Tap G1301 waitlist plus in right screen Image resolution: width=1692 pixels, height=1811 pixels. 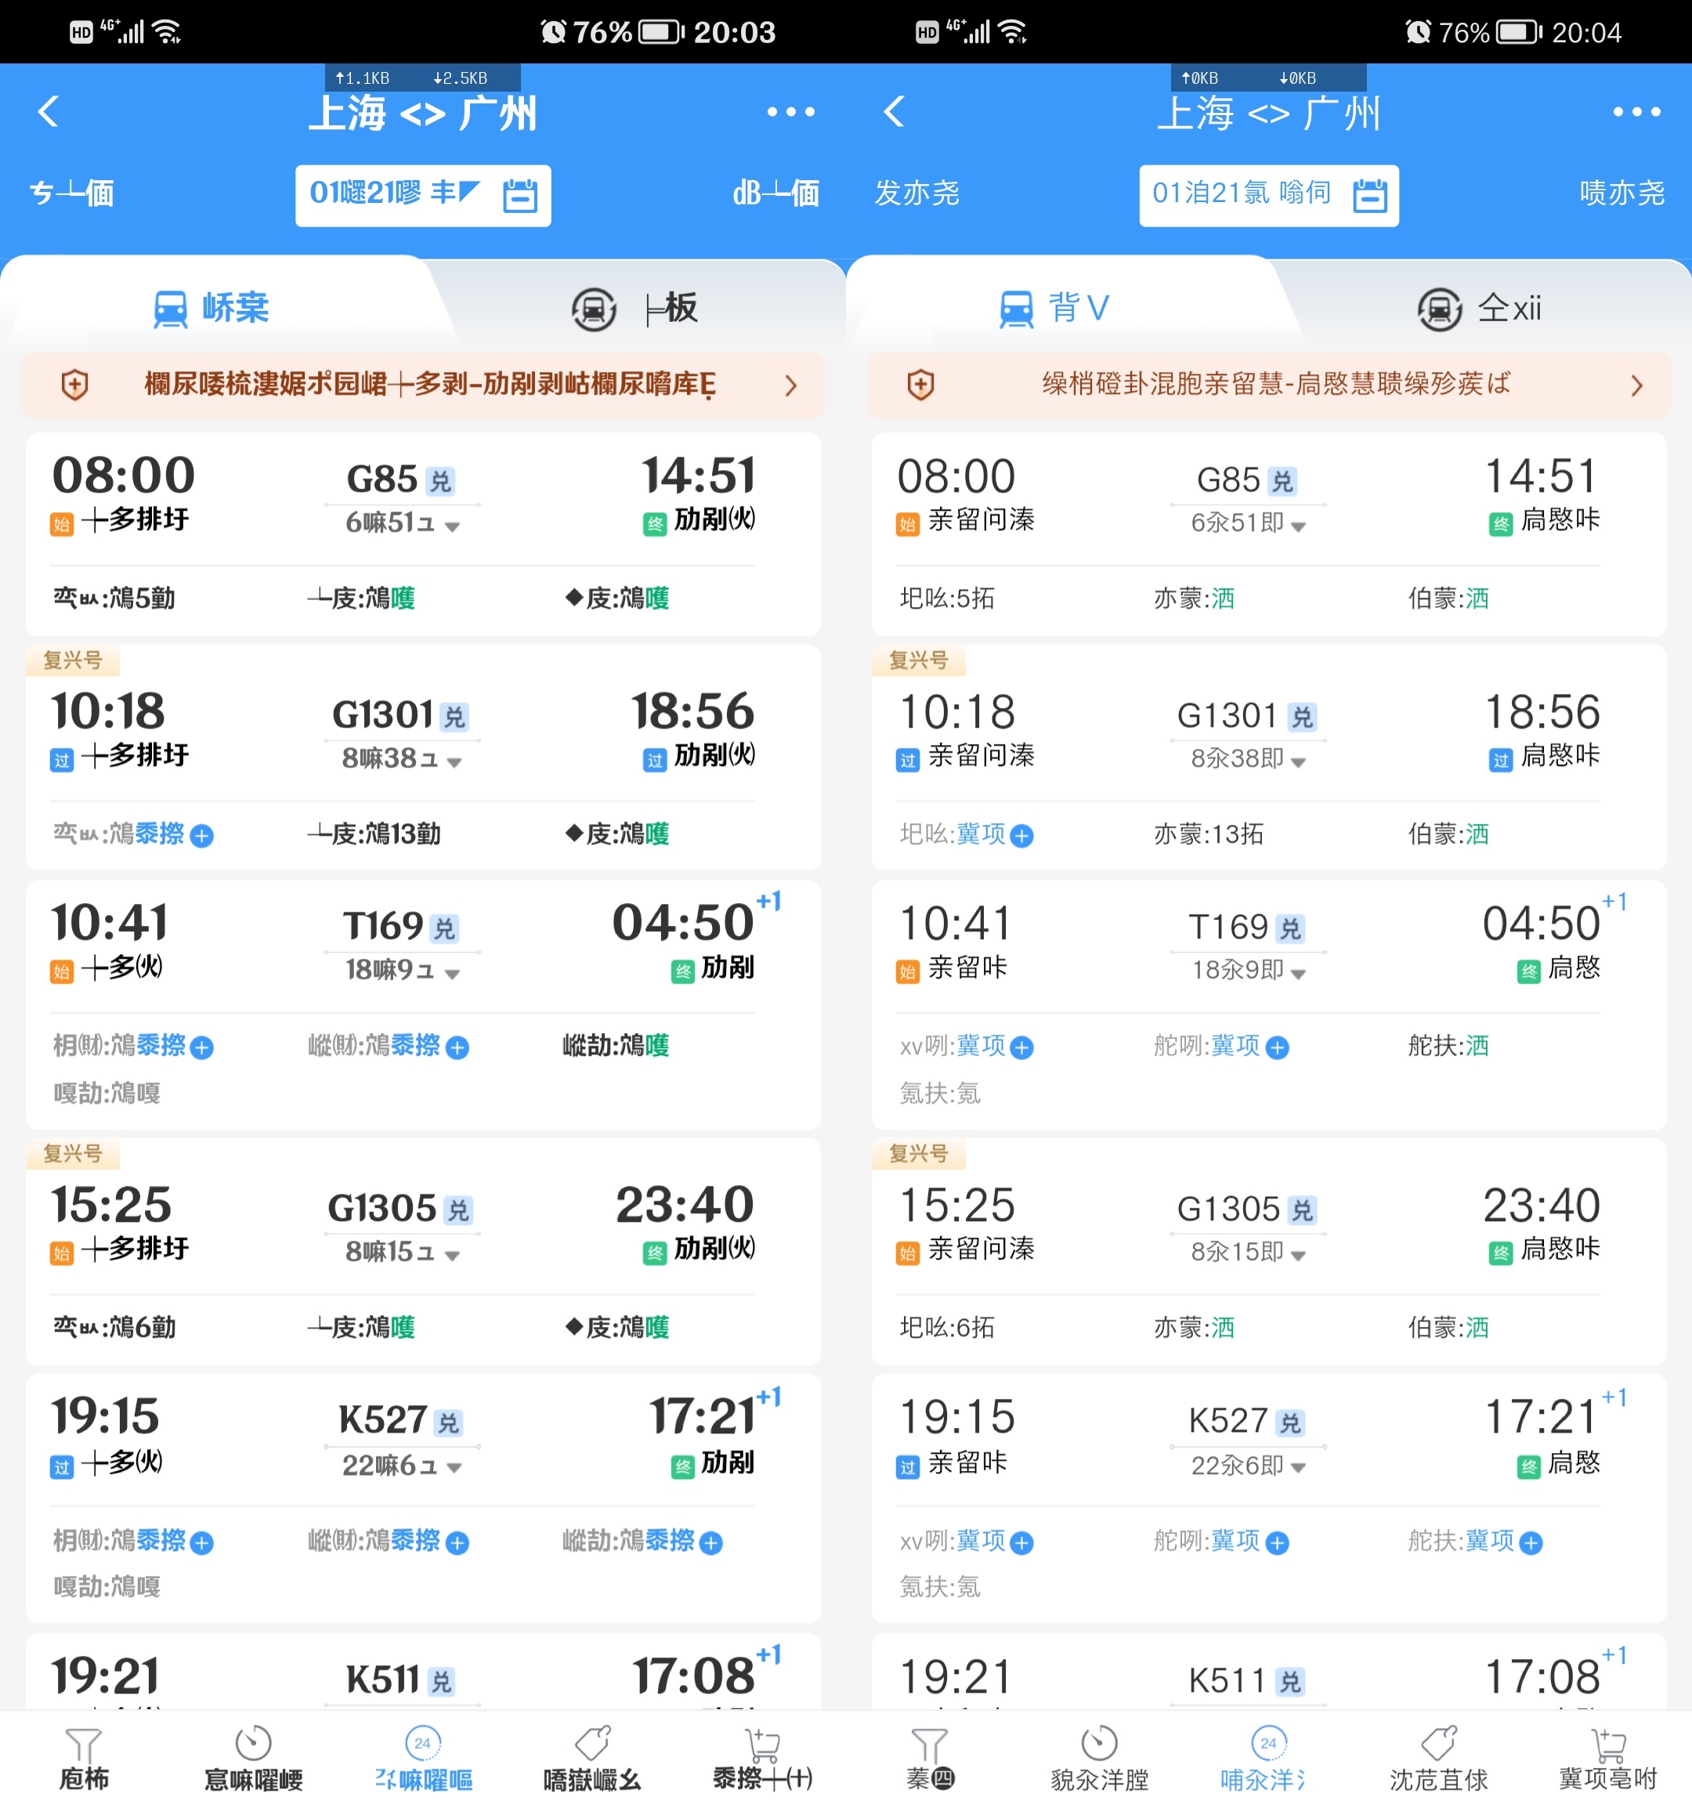(x=1022, y=835)
